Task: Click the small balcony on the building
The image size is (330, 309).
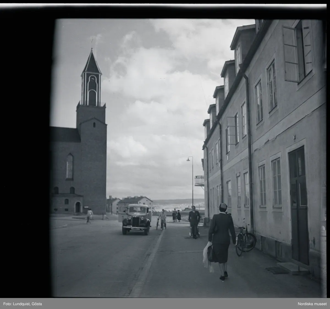Action: pos(199,181)
